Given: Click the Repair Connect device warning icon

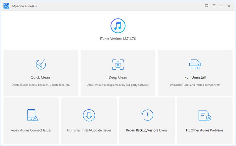Looking at the screenshot, I should tap(33, 115).
